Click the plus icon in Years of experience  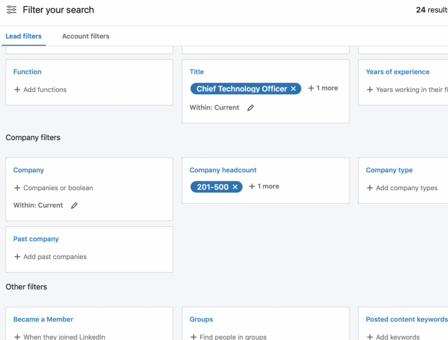pos(370,90)
